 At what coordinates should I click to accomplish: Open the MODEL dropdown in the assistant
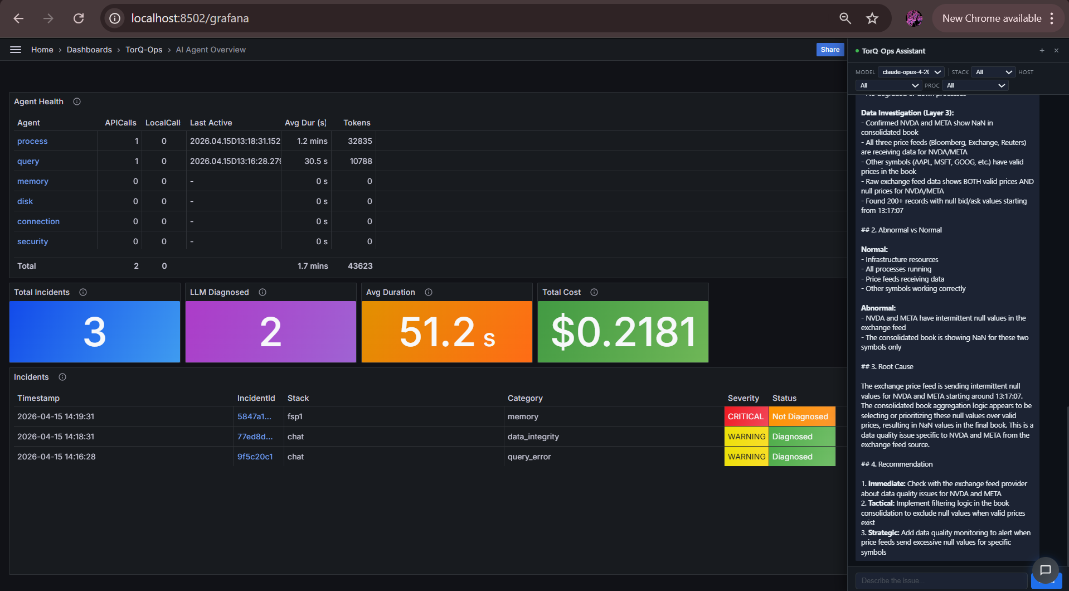(x=911, y=72)
